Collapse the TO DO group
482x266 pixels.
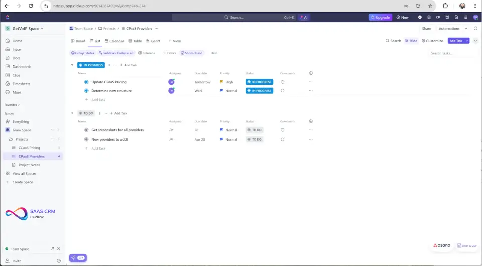pyautogui.click(x=72, y=113)
